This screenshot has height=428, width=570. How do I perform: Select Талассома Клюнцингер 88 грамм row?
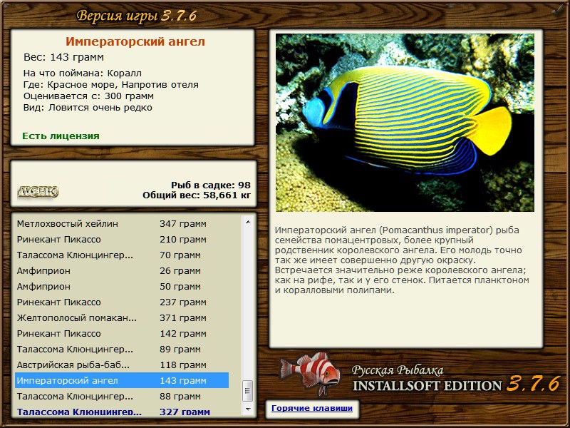click(x=122, y=396)
